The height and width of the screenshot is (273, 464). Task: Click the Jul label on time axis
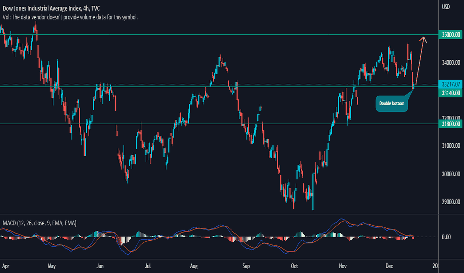coord(148,266)
